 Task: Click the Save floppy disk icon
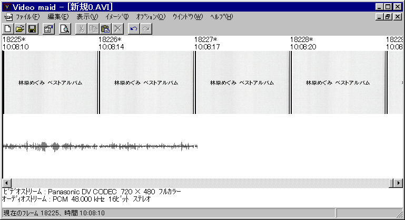click(32, 29)
